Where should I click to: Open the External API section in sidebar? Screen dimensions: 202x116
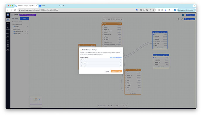point(8,41)
